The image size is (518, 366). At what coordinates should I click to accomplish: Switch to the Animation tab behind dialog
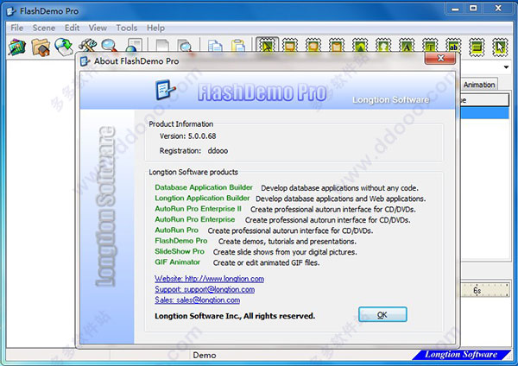click(479, 85)
